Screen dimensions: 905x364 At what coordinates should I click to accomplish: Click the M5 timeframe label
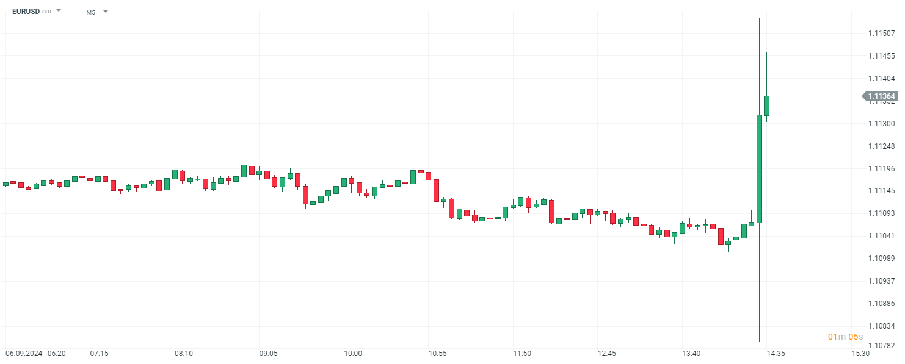click(x=91, y=12)
